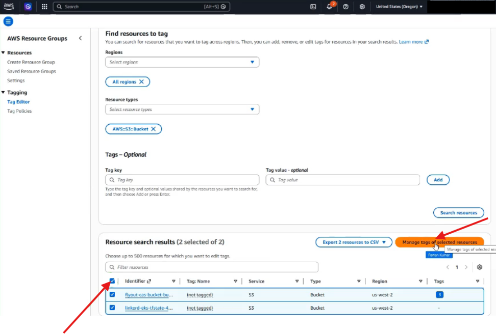Image resolution: width=496 pixels, height=334 pixels.
Task: Focus the Filter resources field
Action: (212, 267)
